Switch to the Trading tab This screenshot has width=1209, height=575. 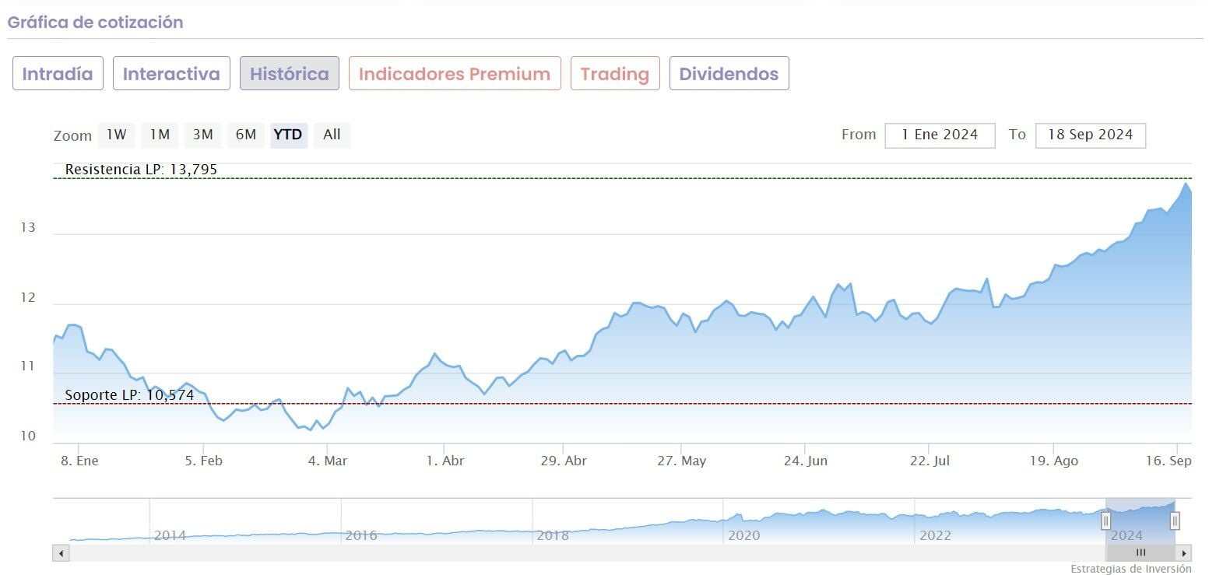615,74
